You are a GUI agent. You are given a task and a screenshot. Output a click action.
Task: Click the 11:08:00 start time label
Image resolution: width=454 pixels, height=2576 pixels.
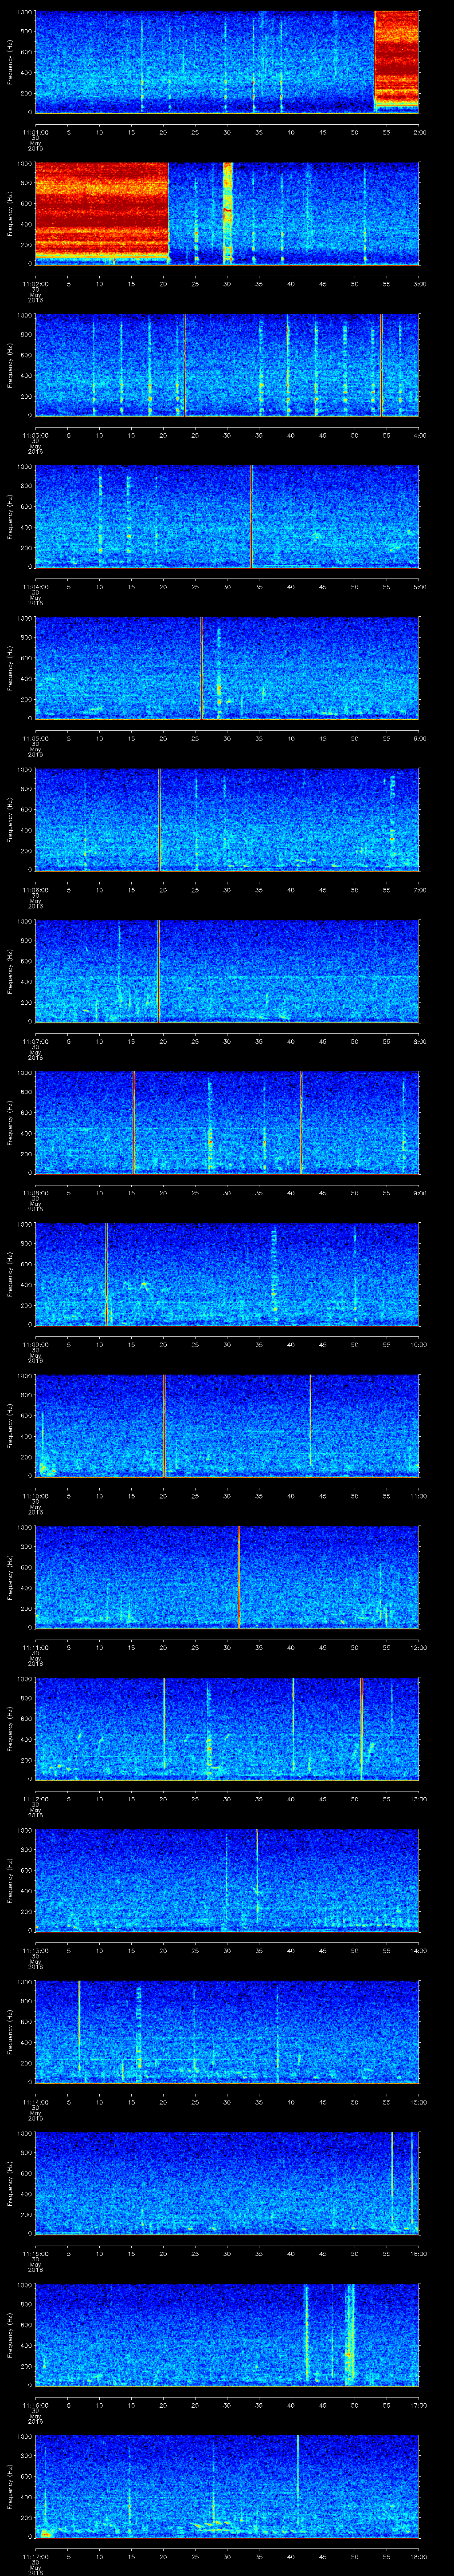[x=35, y=1193]
